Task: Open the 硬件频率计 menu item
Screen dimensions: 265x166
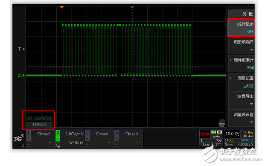Action: [x=241, y=64]
